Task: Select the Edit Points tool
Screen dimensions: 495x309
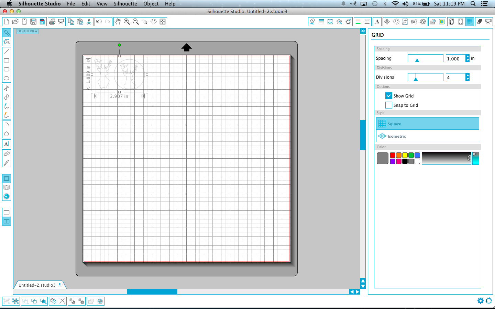Action: pyautogui.click(x=7, y=42)
